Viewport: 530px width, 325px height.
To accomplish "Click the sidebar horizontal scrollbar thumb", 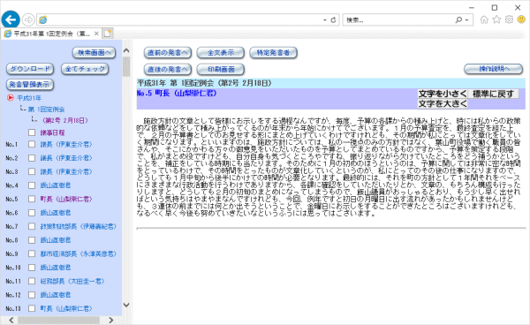I will tap(59, 320).
